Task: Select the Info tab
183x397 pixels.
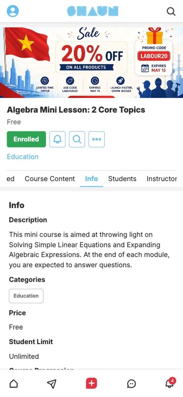Action: pos(91,179)
